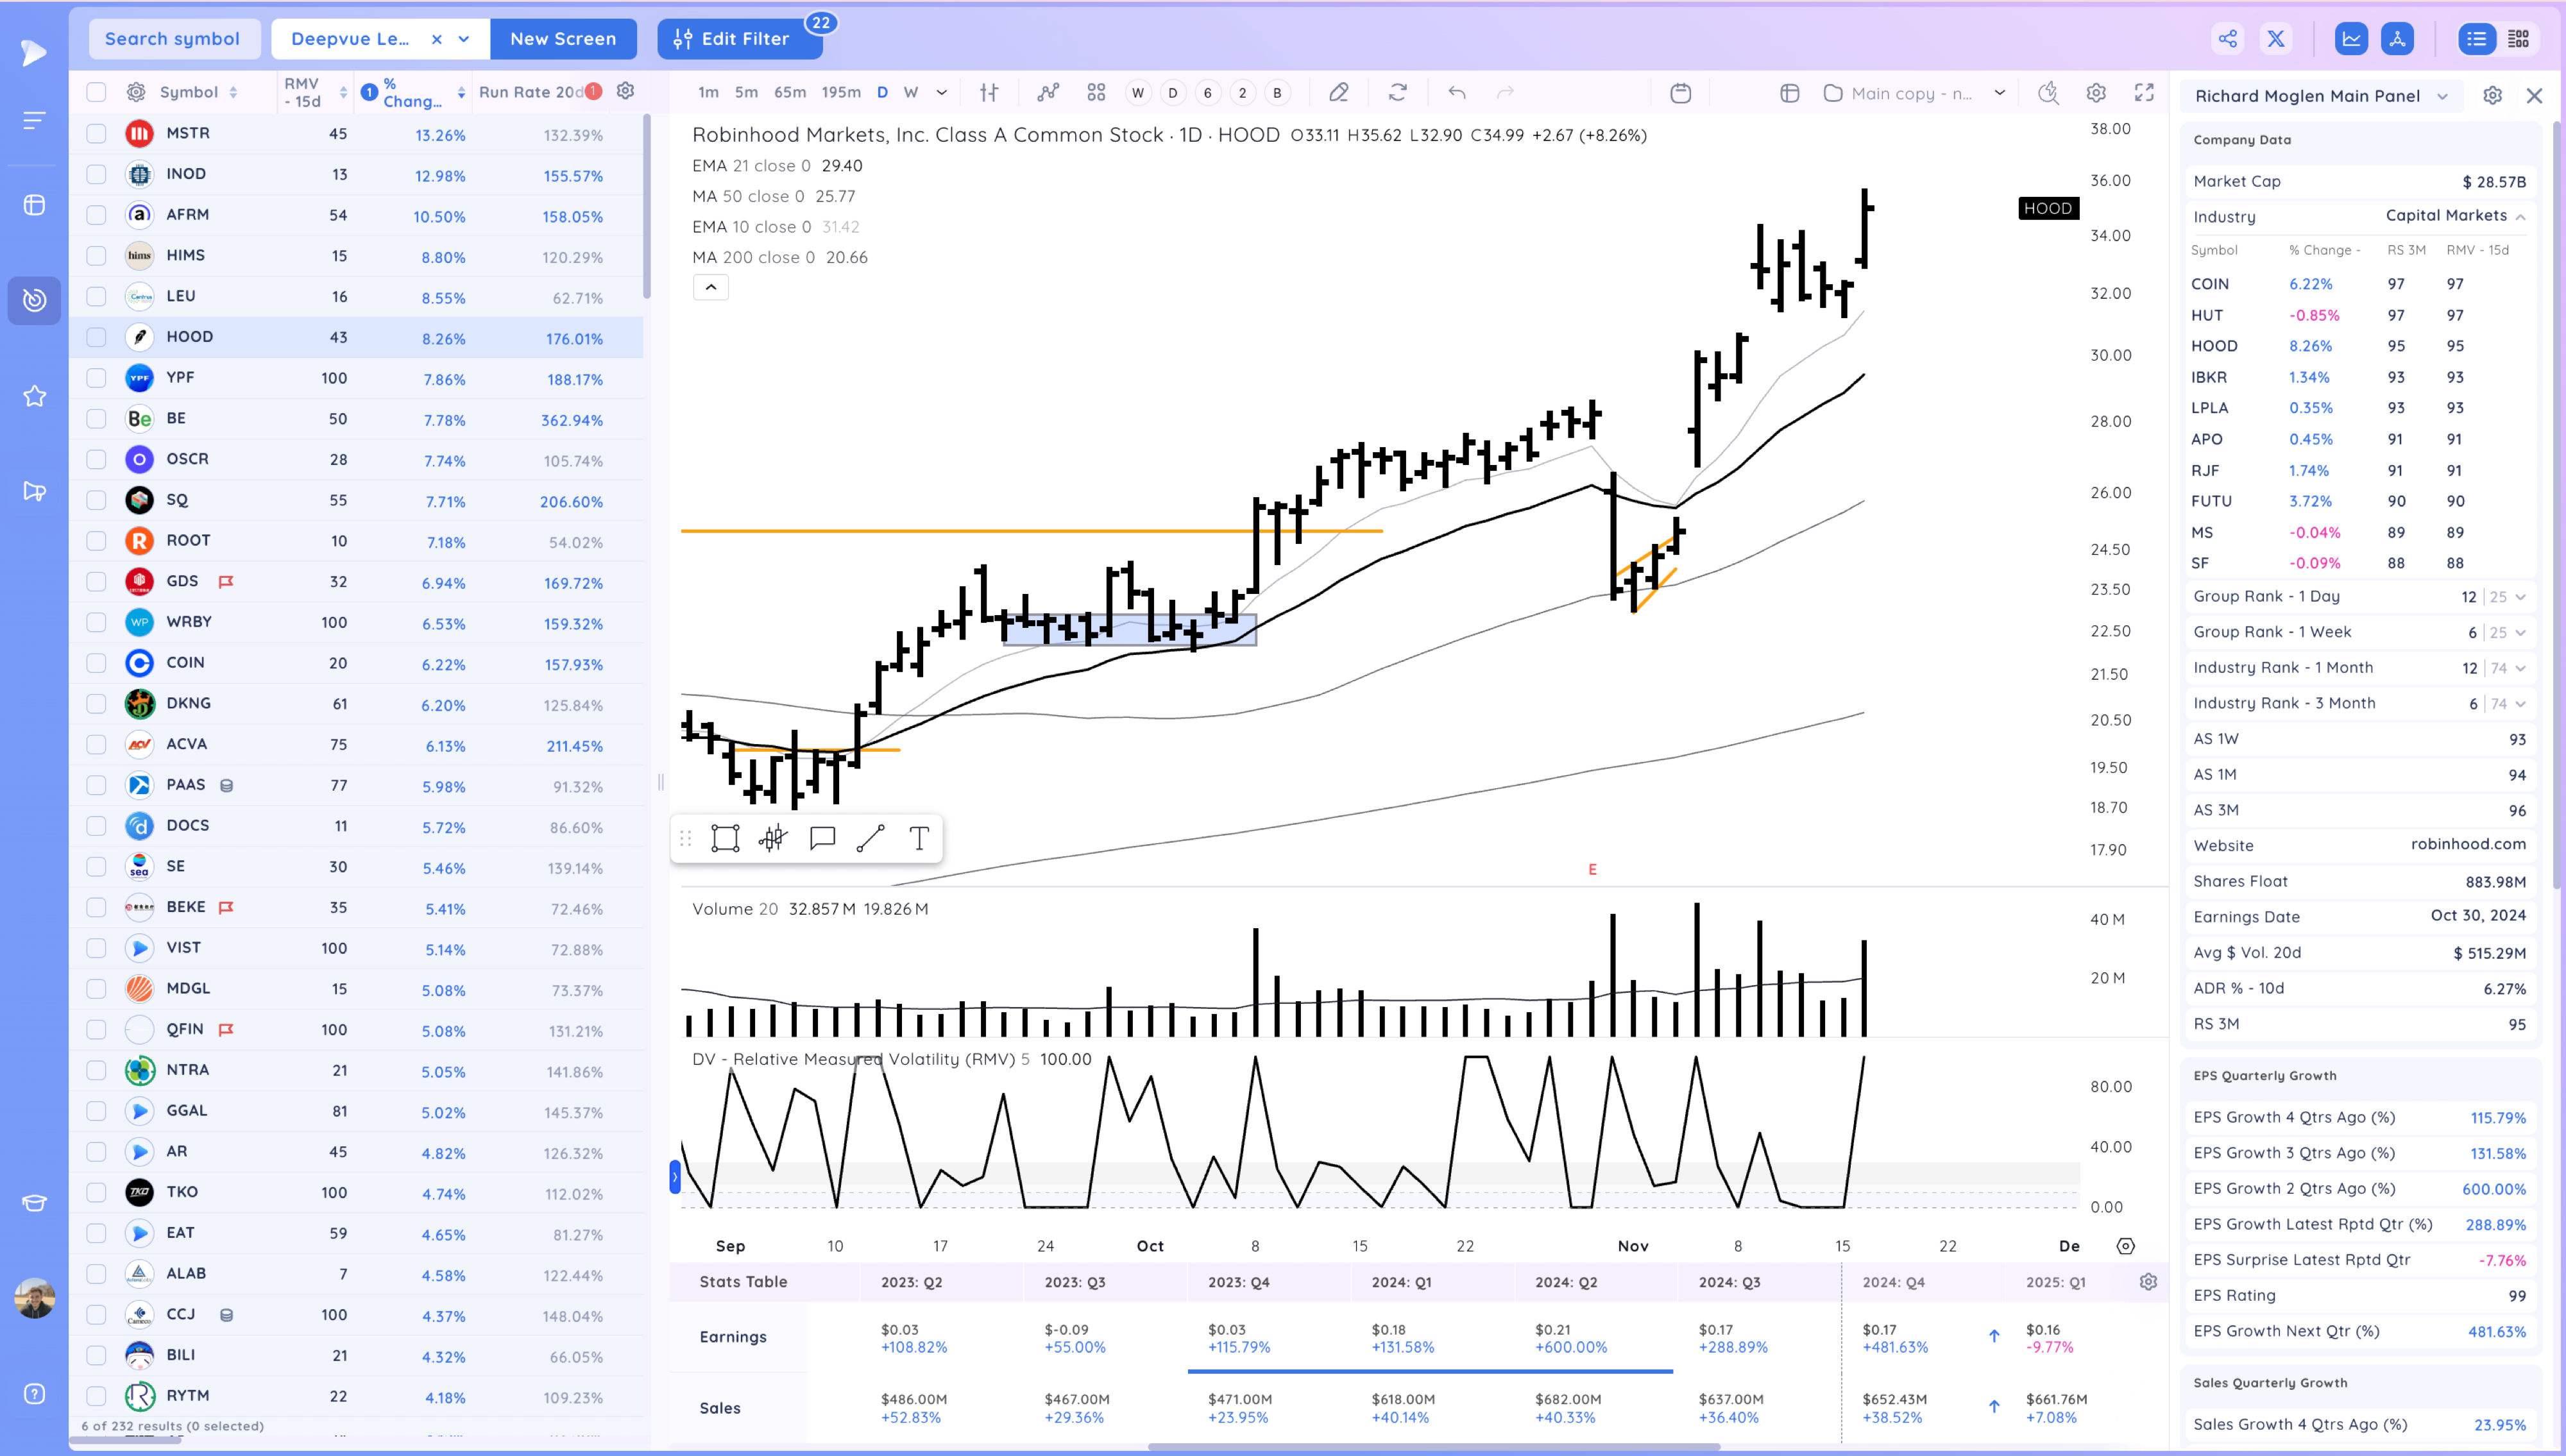Image resolution: width=2566 pixels, height=1456 pixels.
Task: Tick the select-all checkbox in header
Action: [96, 92]
